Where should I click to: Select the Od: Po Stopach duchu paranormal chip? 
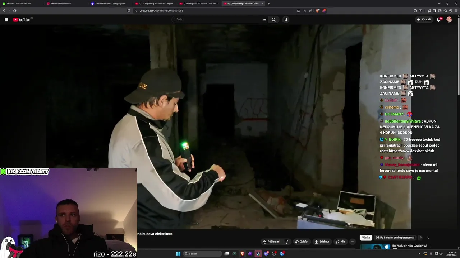[395, 238]
